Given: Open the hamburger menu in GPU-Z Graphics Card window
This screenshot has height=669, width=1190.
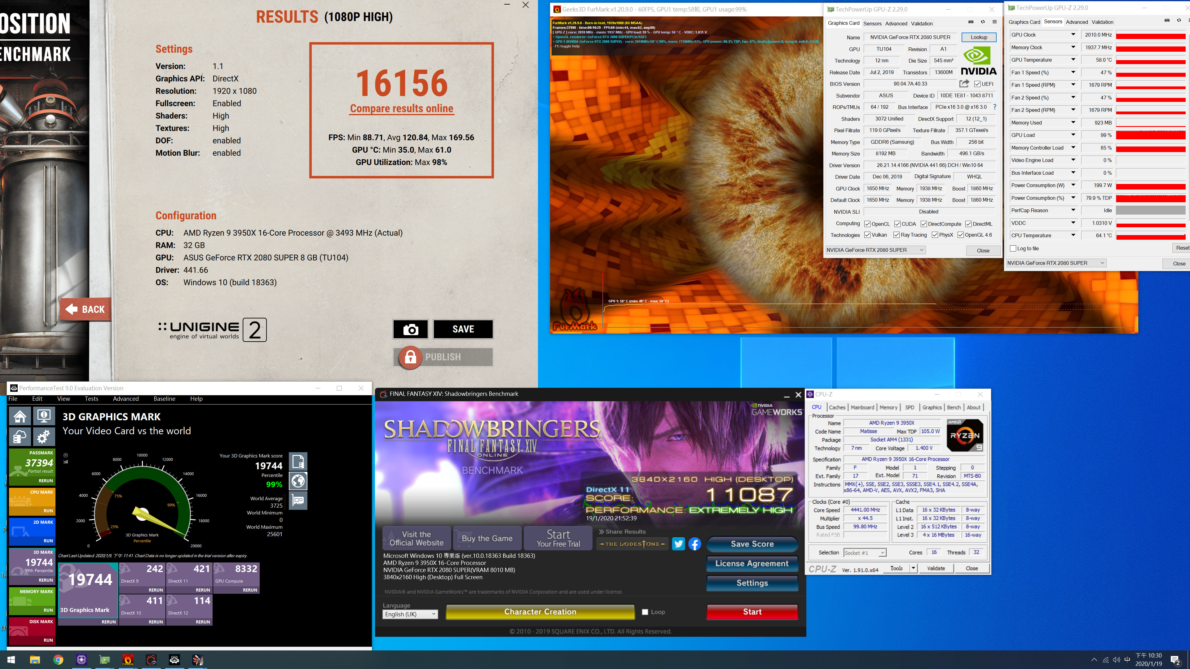Looking at the screenshot, I should (x=994, y=22).
